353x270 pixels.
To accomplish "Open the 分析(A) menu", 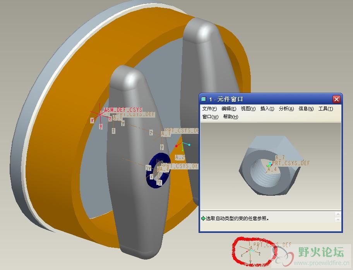I will 286,109.
